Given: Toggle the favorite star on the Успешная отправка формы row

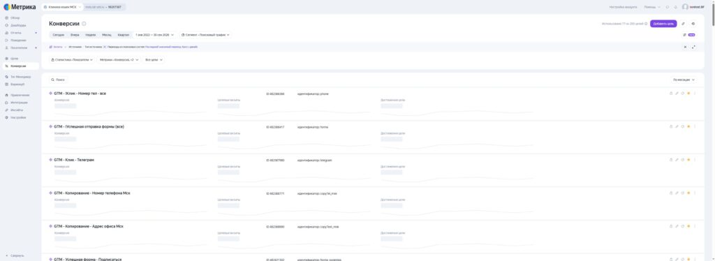Looking at the screenshot, I should 688,126.
